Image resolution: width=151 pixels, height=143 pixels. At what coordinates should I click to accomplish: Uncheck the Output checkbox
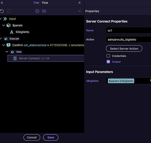point(108,61)
